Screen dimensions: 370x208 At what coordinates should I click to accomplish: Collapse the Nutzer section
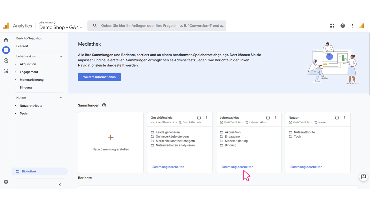(x=61, y=98)
